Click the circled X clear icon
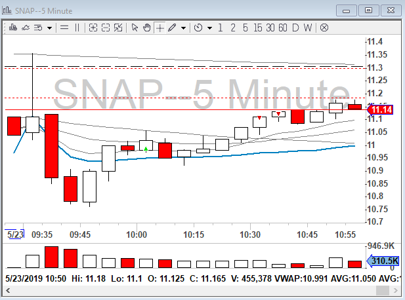This screenshot has width=405, height=300. 324,28
